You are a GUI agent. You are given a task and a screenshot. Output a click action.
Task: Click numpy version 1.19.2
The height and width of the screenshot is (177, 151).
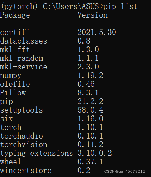[x=90, y=76]
